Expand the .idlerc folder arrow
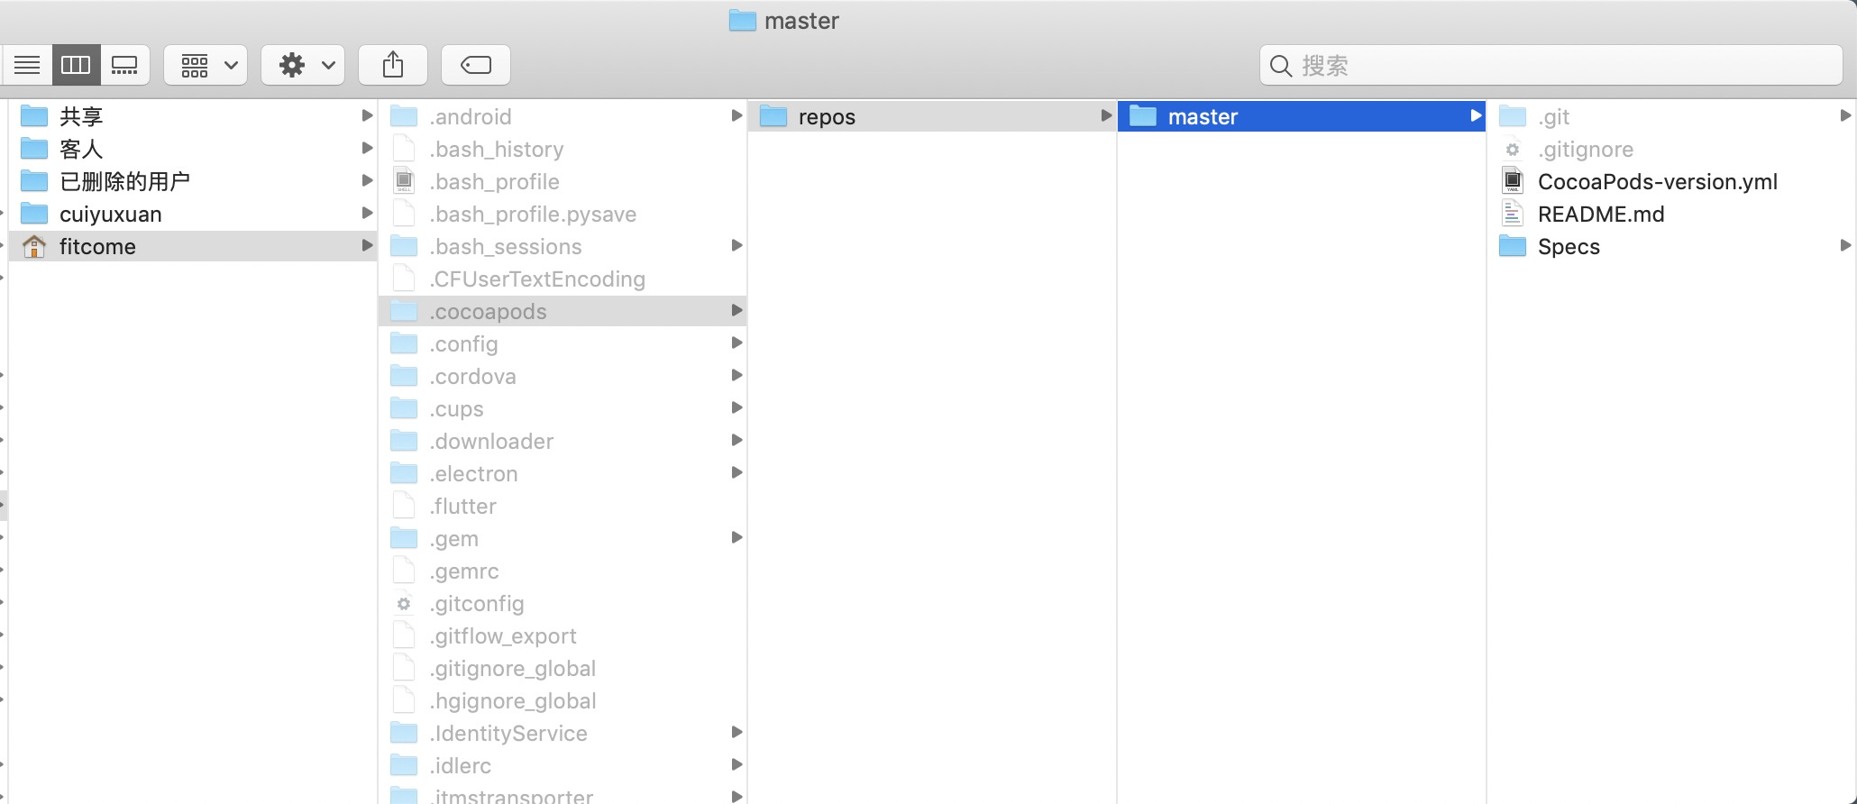 [736, 764]
